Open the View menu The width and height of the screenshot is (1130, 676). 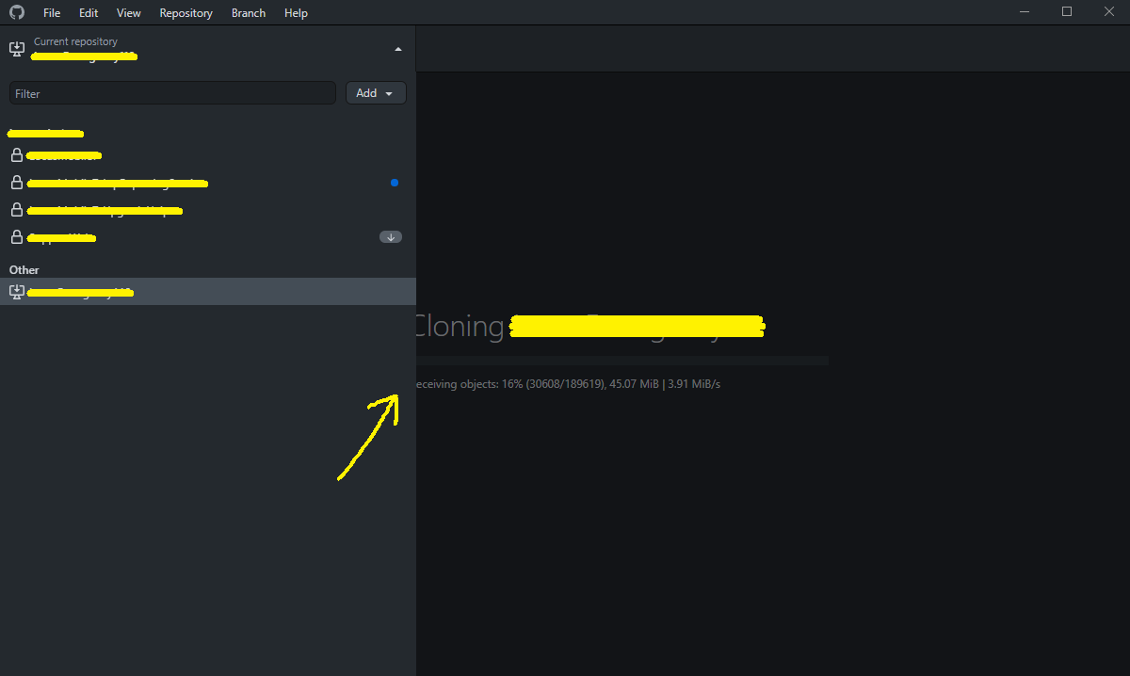pos(129,13)
